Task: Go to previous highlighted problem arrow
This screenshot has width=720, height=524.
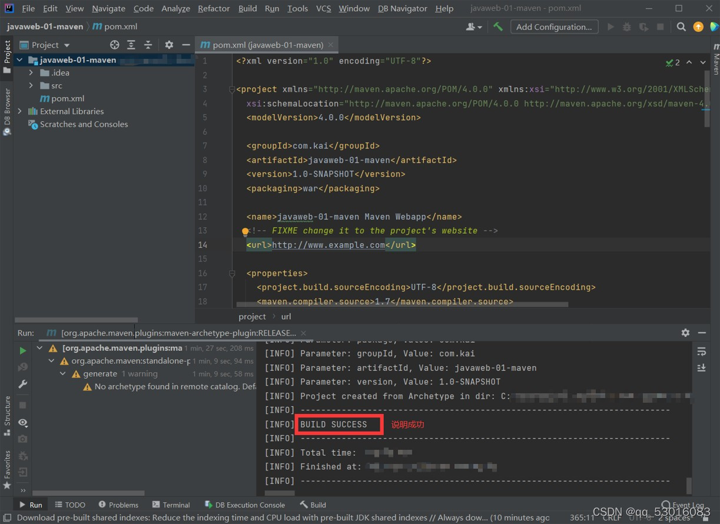Action: [x=689, y=62]
